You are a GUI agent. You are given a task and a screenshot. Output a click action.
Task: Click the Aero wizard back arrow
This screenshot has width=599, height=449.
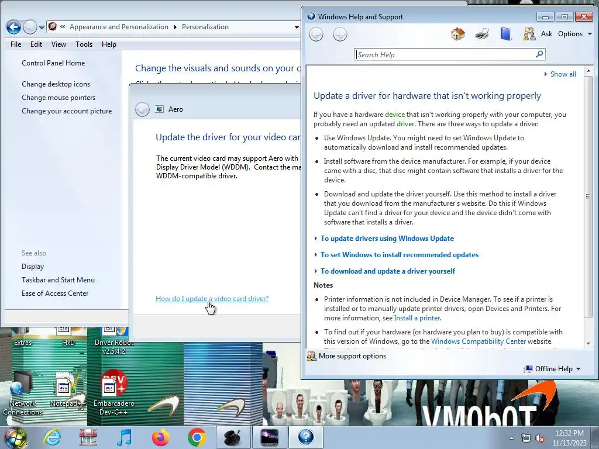point(142,109)
